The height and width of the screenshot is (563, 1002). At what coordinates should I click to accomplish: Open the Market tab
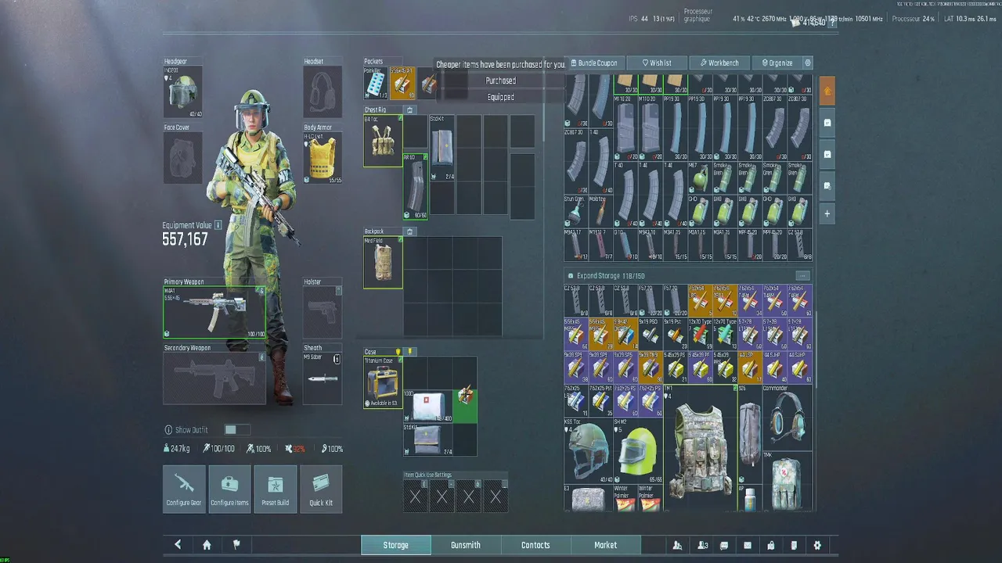click(x=605, y=545)
